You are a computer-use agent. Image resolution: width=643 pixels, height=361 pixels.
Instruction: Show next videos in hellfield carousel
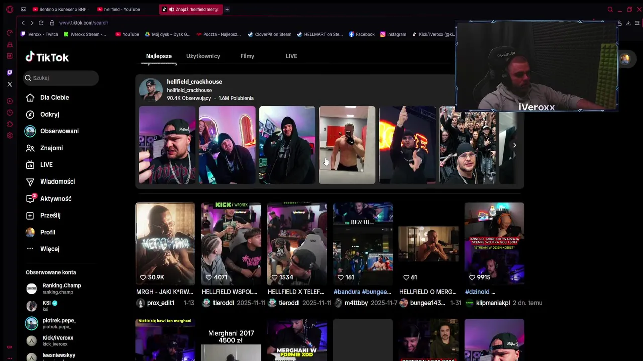coord(514,145)
